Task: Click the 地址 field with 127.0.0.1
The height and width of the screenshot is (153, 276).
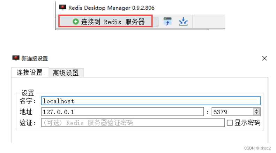Action: point(122,112)
